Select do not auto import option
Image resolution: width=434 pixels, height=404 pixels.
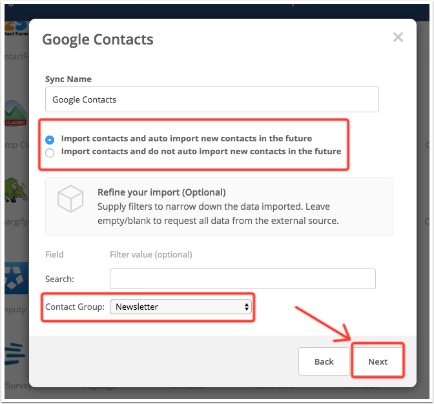click(x=50, y=153)
